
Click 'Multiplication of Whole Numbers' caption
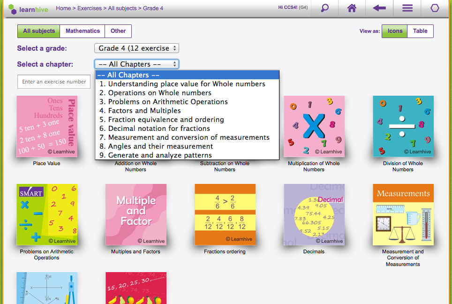(314, 167)
